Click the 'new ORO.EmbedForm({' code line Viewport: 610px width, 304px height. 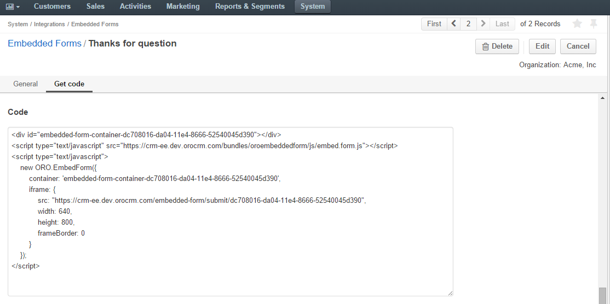59,168
